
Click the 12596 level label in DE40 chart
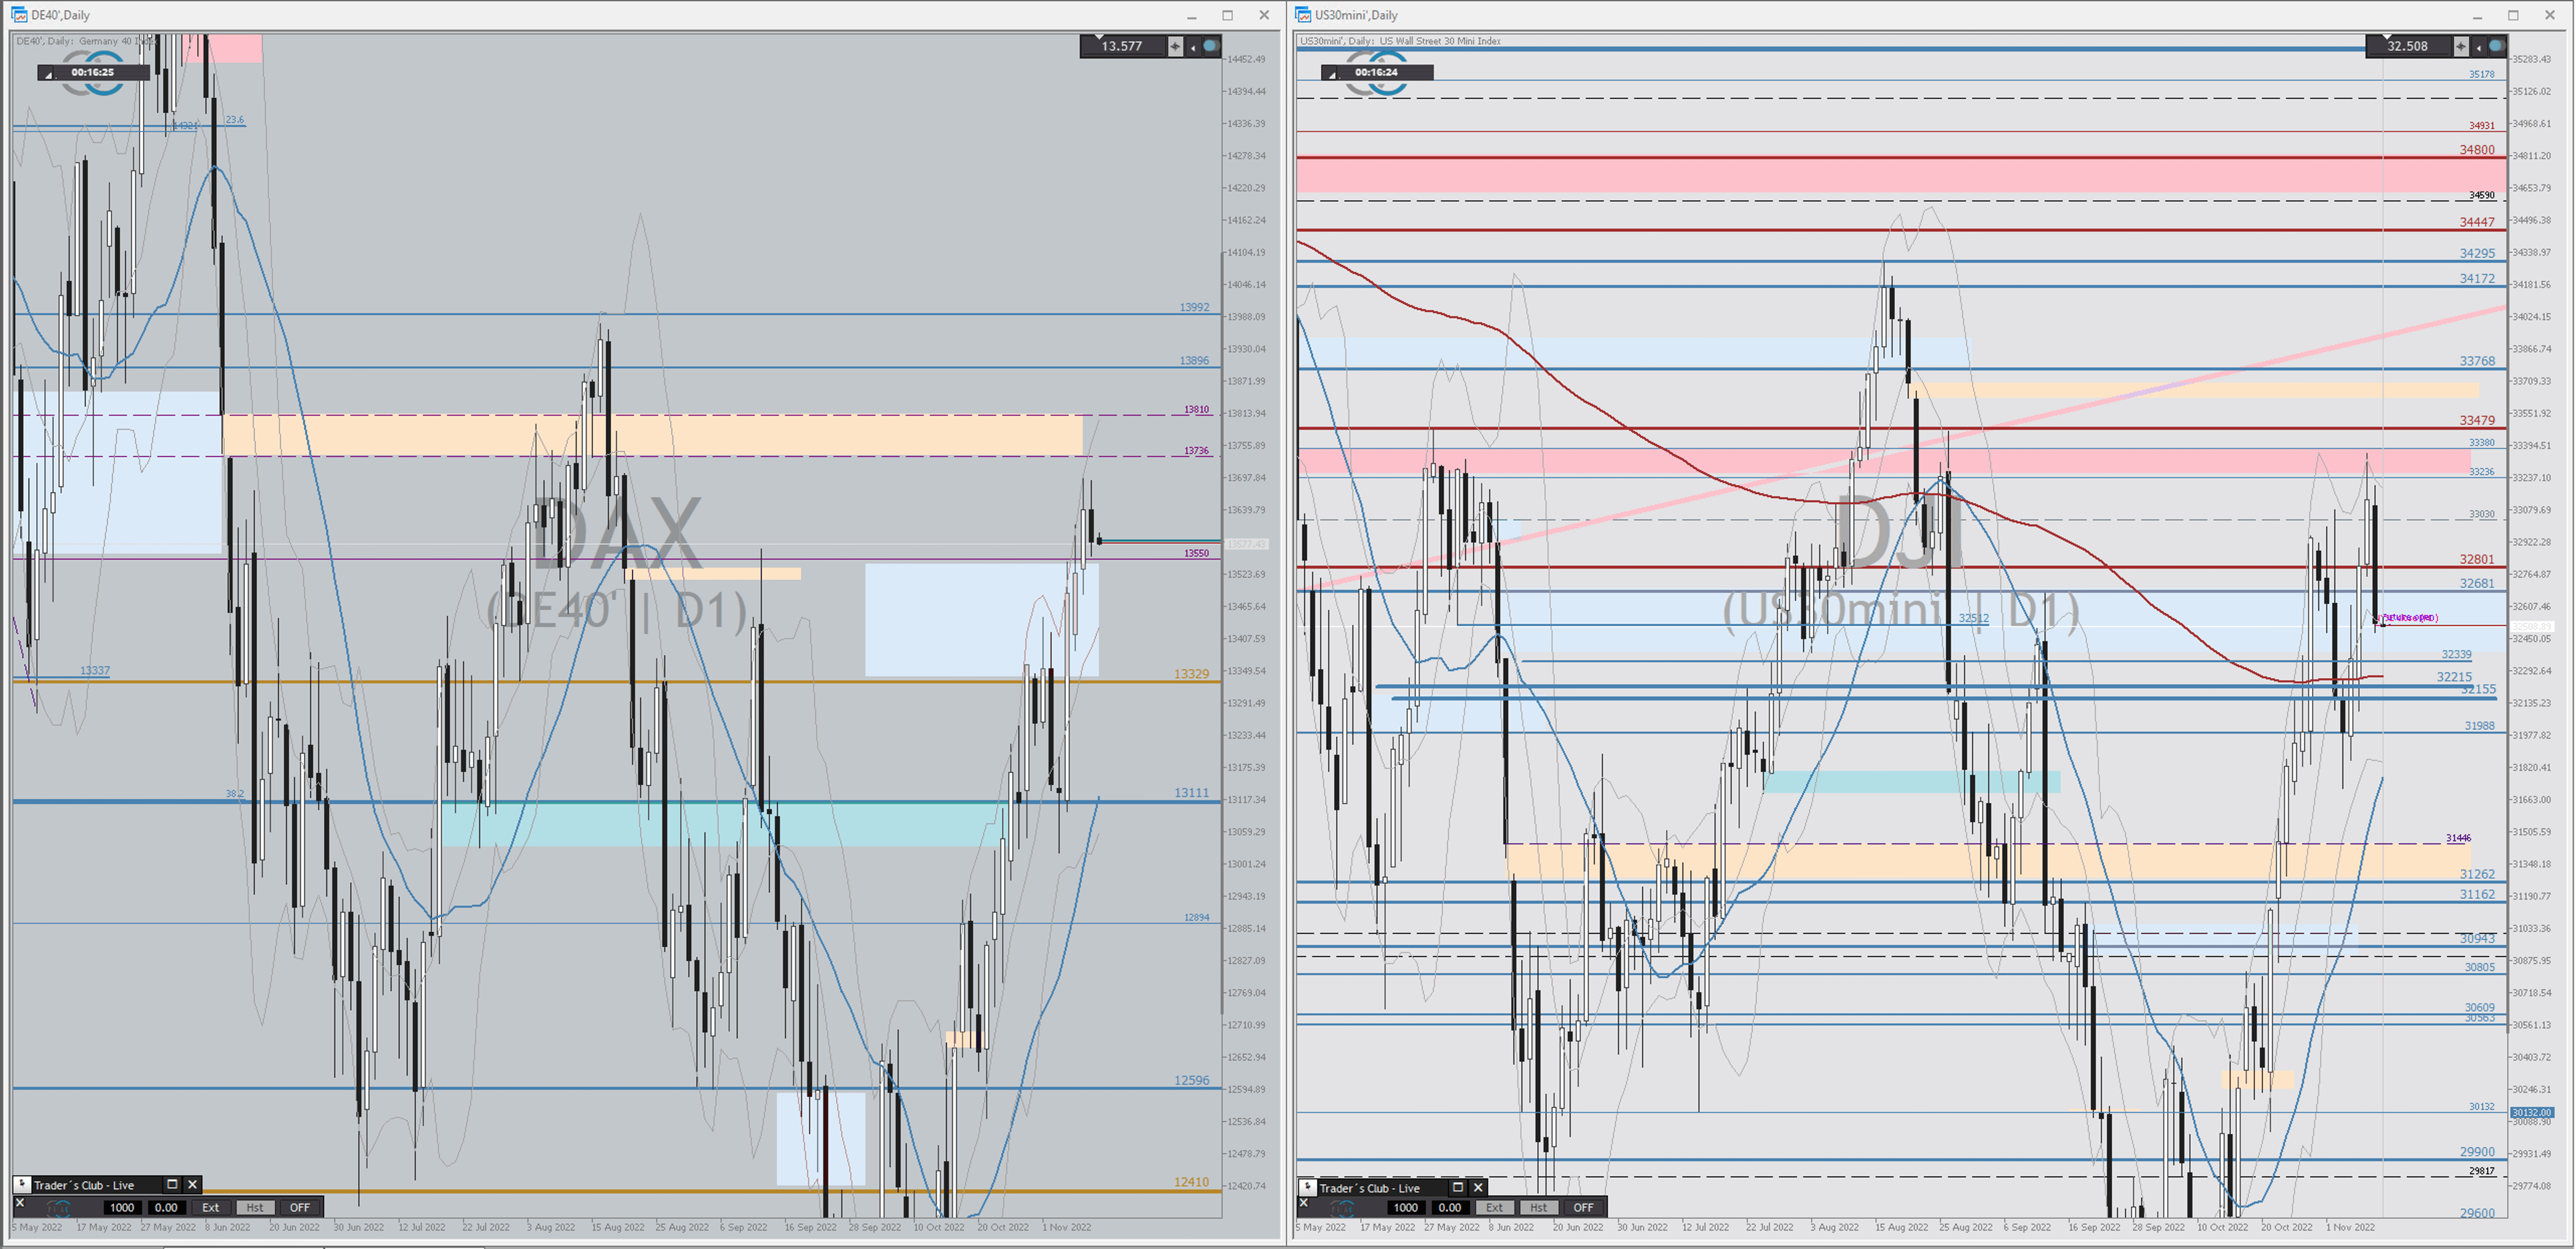click(1191, 1080)
